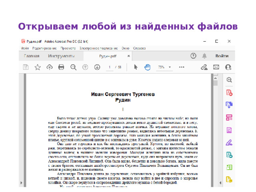Click scroll up arrow on vertical scrollbar

click(216, 78)
